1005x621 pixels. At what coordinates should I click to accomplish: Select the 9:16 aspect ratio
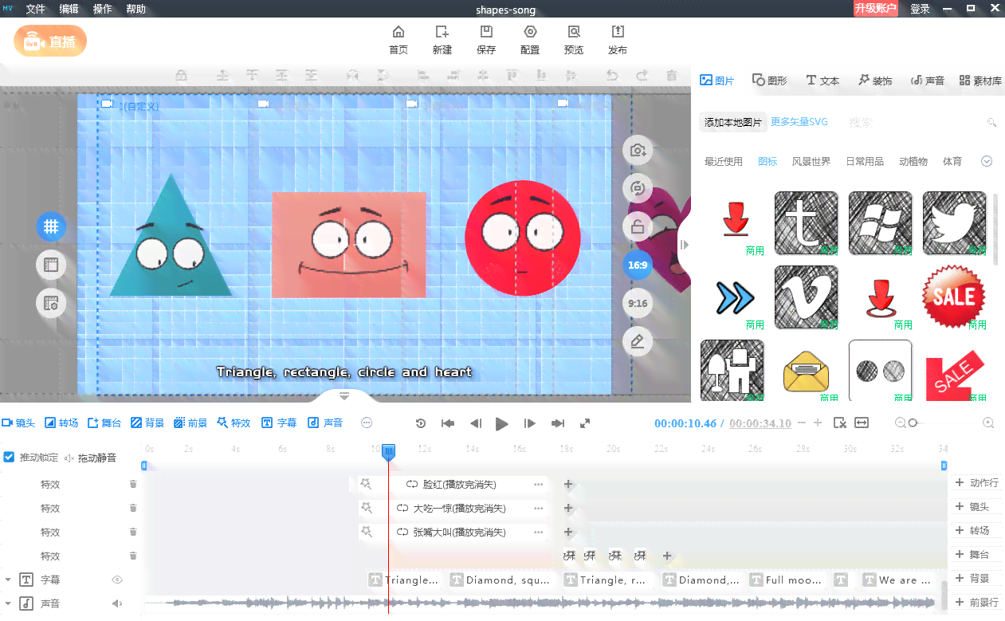tap(638, 303)
